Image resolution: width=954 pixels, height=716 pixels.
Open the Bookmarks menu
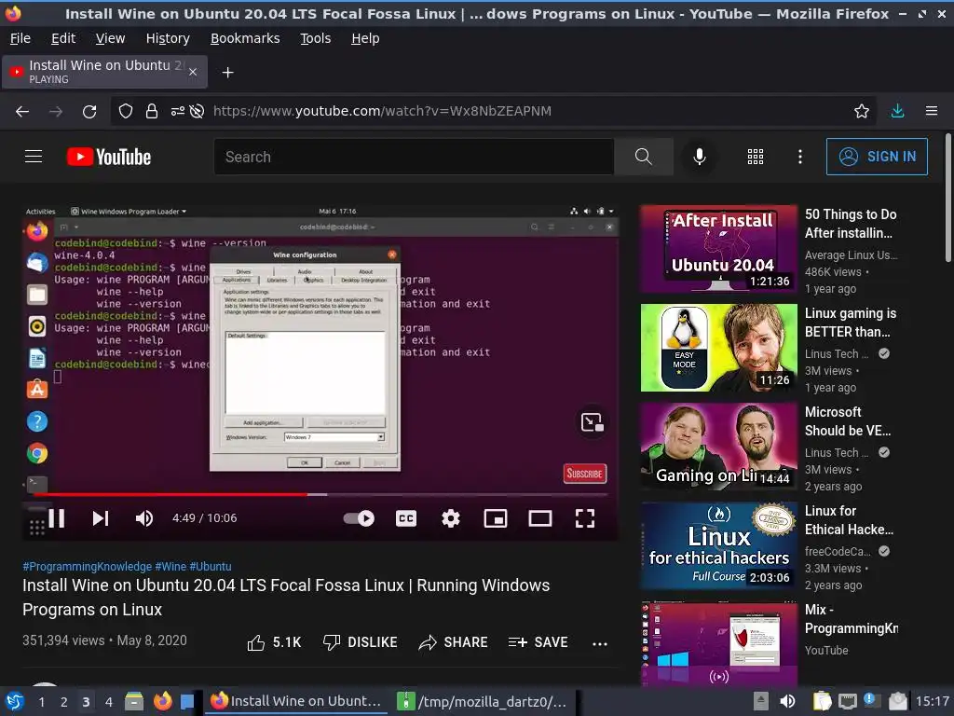coord(245,38)
